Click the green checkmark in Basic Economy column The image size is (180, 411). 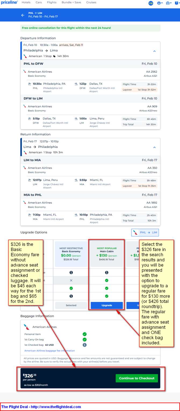point(71,288)
